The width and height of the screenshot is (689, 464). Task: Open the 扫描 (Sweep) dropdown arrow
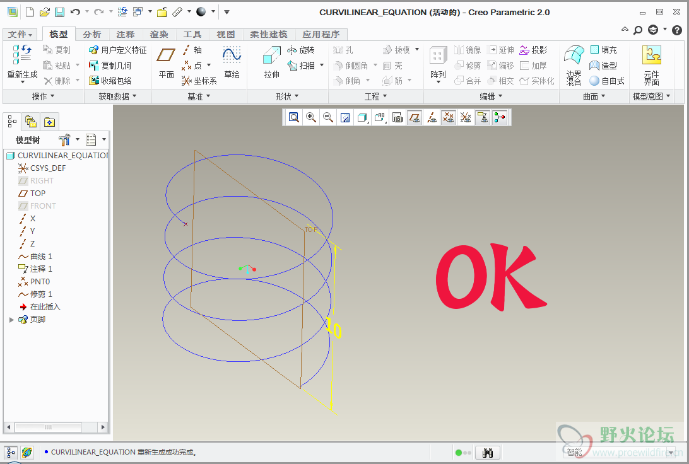[x=322, y=66]
